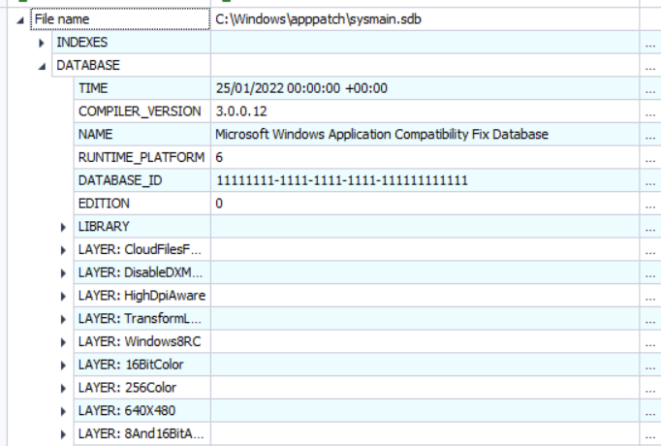Screen dimensions: 661x446
Task: Select the File name row label
Action: [120, 19]
